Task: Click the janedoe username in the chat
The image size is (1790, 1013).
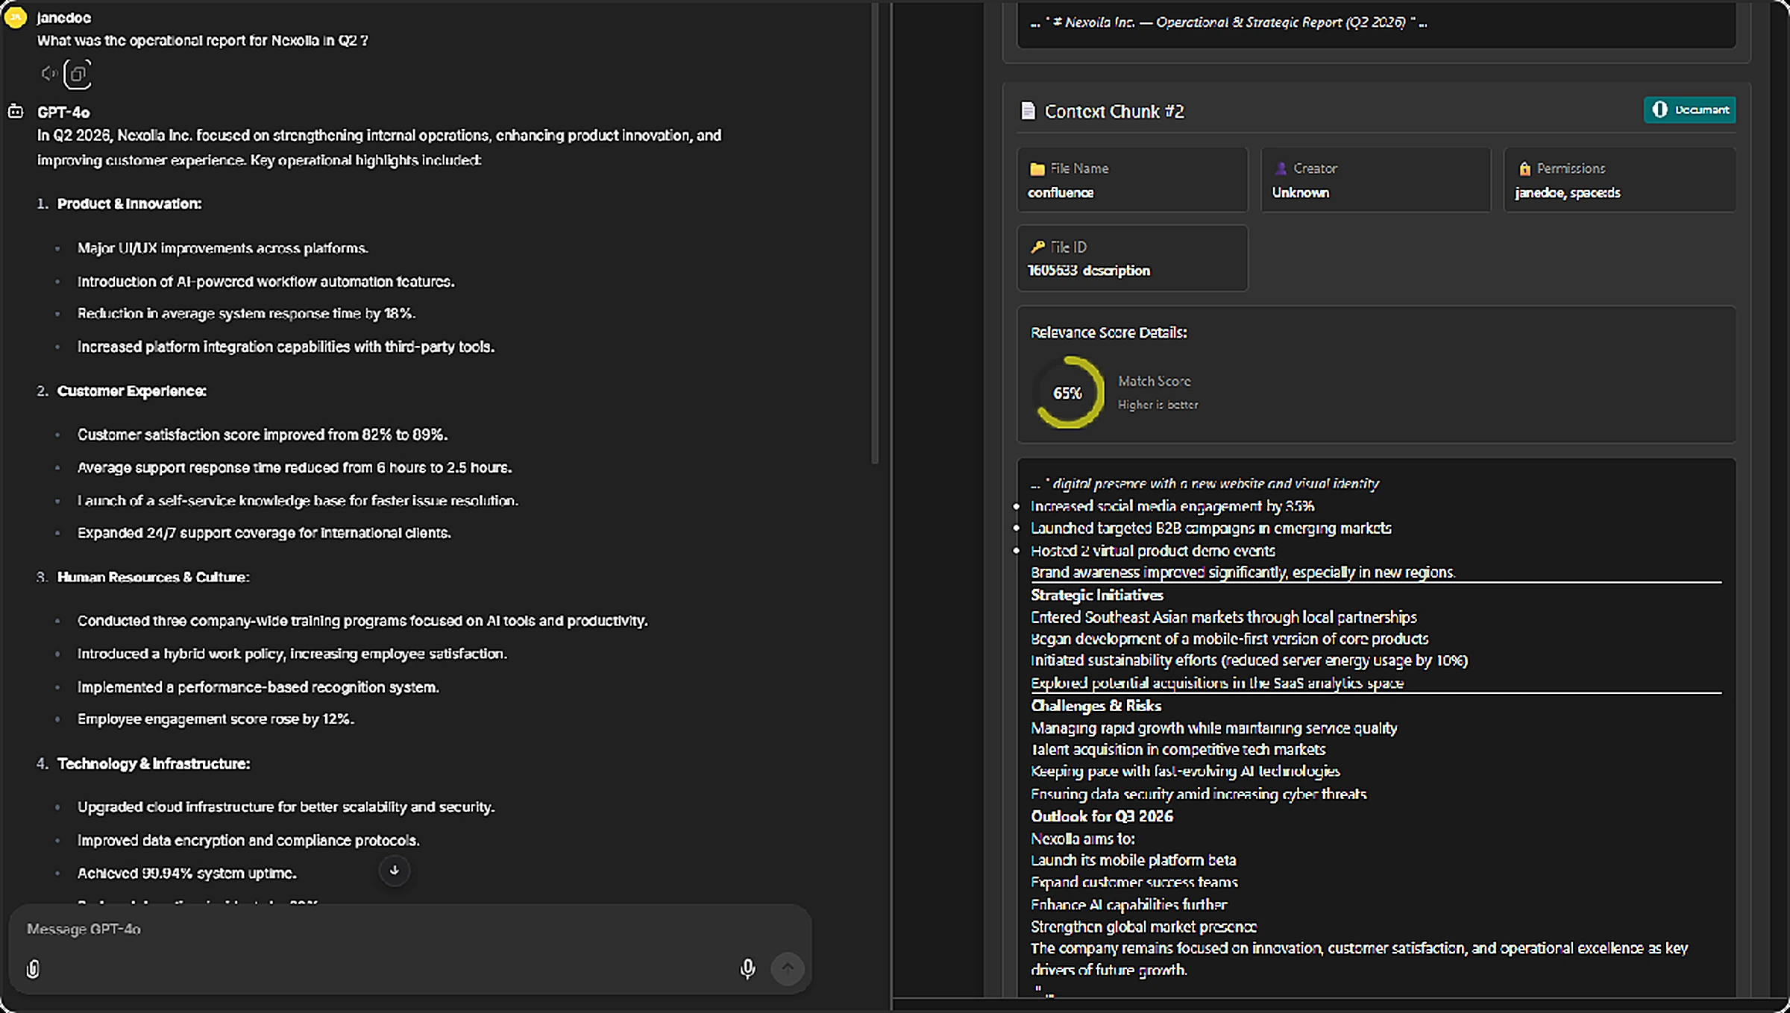Action: pyautogui.click(x=64, y=18)
